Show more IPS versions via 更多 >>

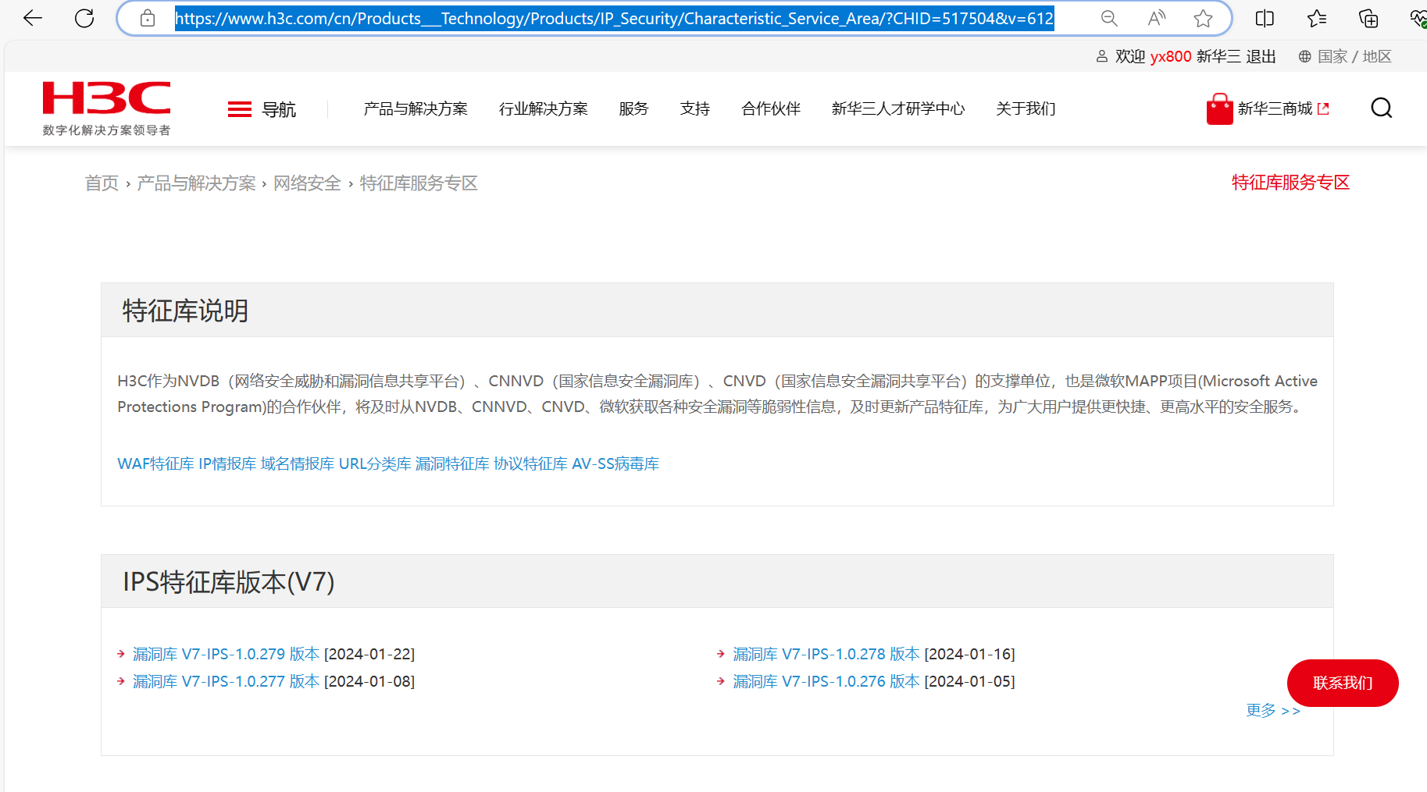click(x=1273, y=710)
